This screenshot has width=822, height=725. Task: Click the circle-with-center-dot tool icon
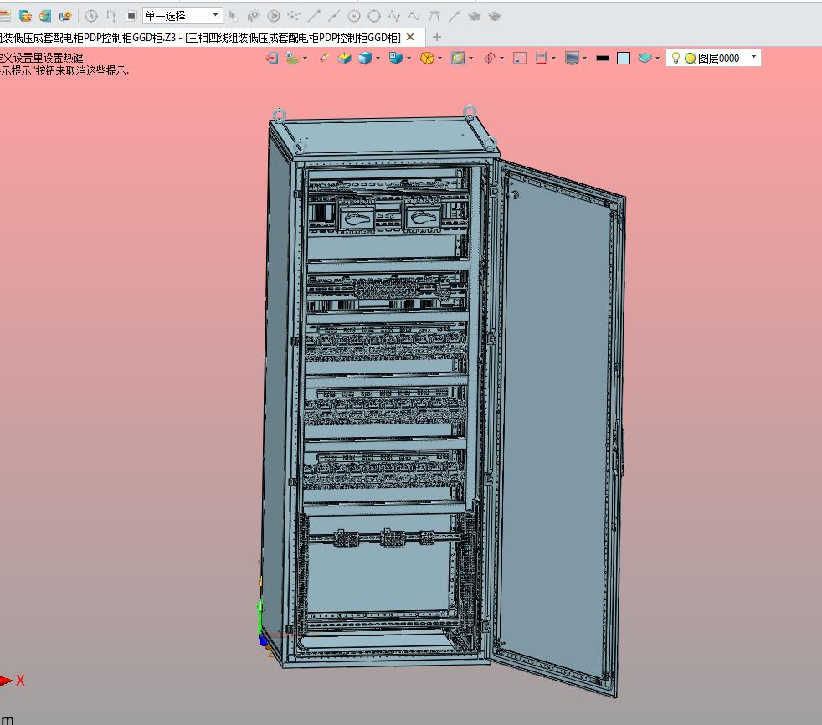(x=354, y=15)
